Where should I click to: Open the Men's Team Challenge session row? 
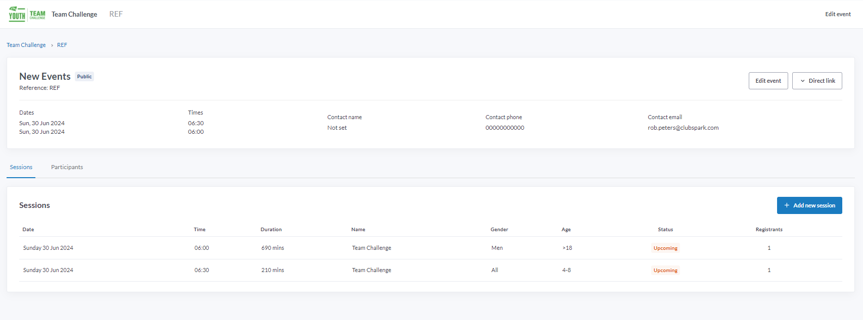(x=372, y=248)
